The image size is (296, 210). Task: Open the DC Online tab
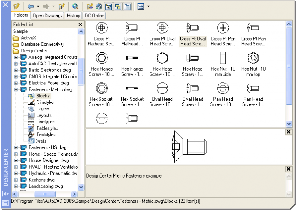tap(94, 16)
